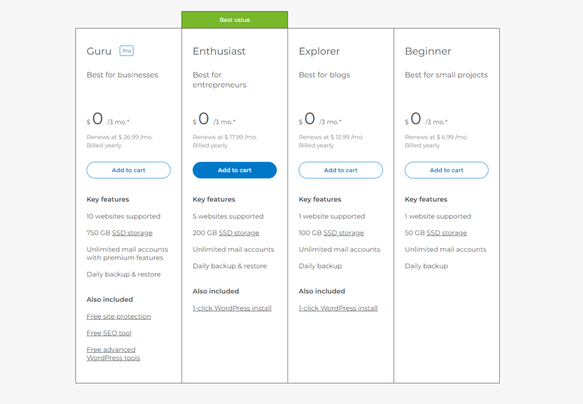Click 'Renews at $ 17.99 /mo.' text
The width and height of the screenshot is (583, 404).
click(225, 137)
